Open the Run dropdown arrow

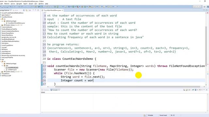click(x=75, y=6)
